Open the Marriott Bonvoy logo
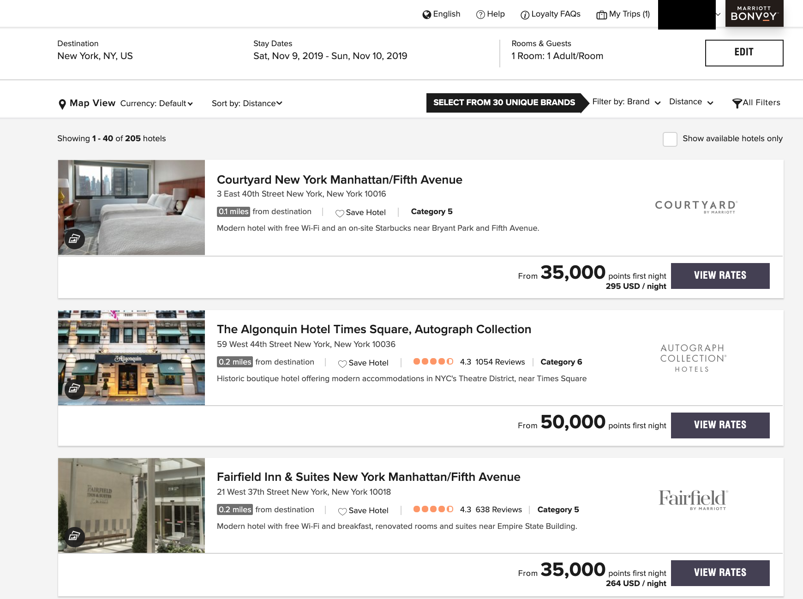The height and width of the screenshot is (599, 803). 754,13
